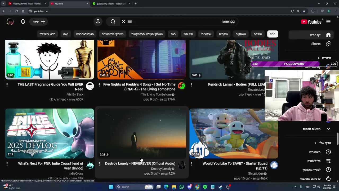Viewport: 339px width, 191px height.
Task: Open IndieCross channel avatar
Action: 90,165
